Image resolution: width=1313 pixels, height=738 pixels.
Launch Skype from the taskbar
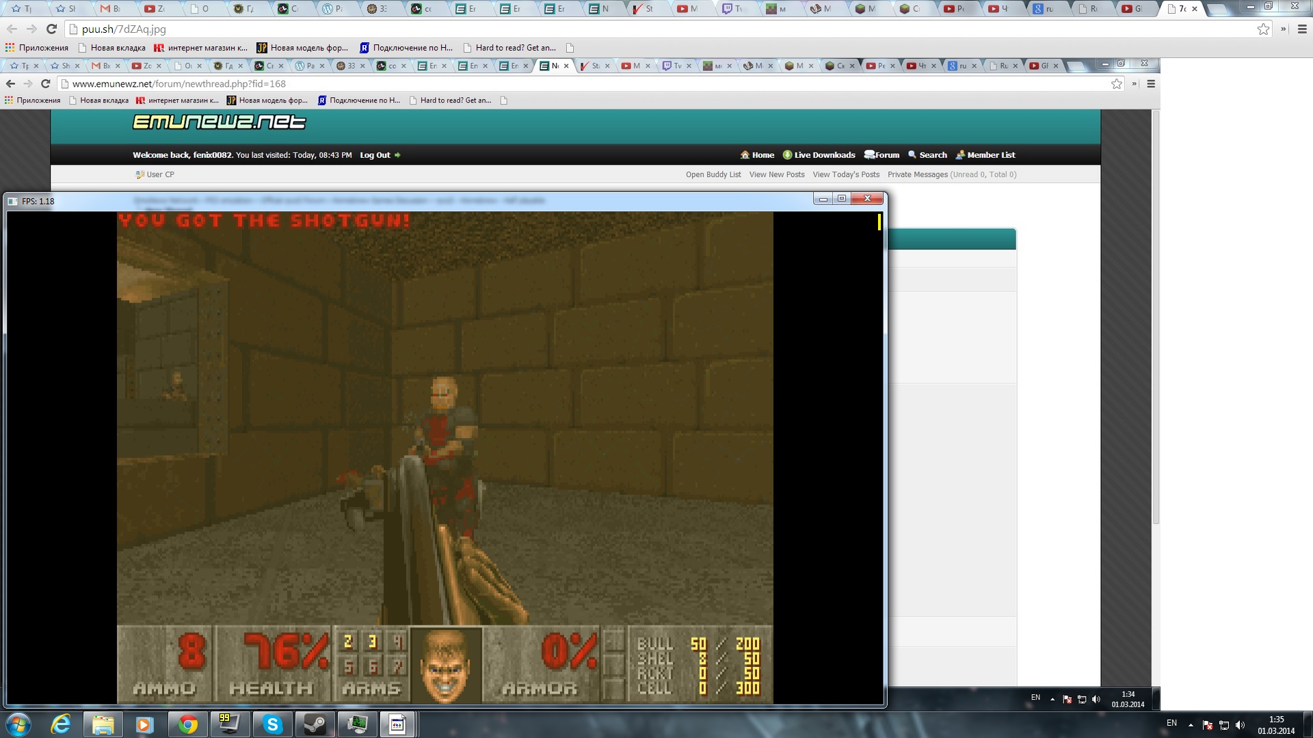pos(272,724)
